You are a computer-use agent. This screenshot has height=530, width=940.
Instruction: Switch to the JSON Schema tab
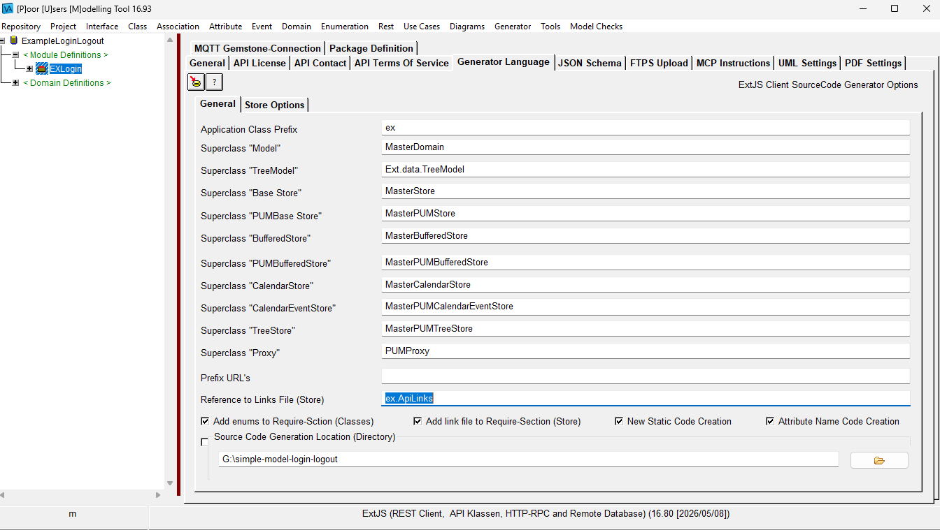tap(590, 63)
